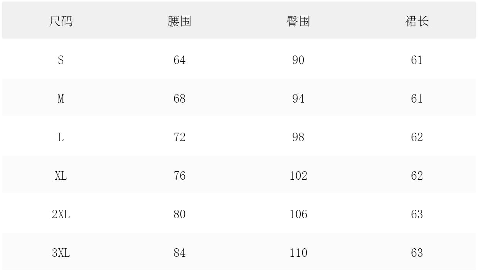Click the S size row label
Viewport: 478px width, 273px height.
click(61, 60)
